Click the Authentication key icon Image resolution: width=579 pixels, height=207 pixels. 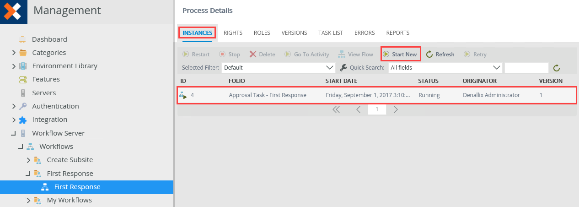pyautogui.click(x=23, y=106)
